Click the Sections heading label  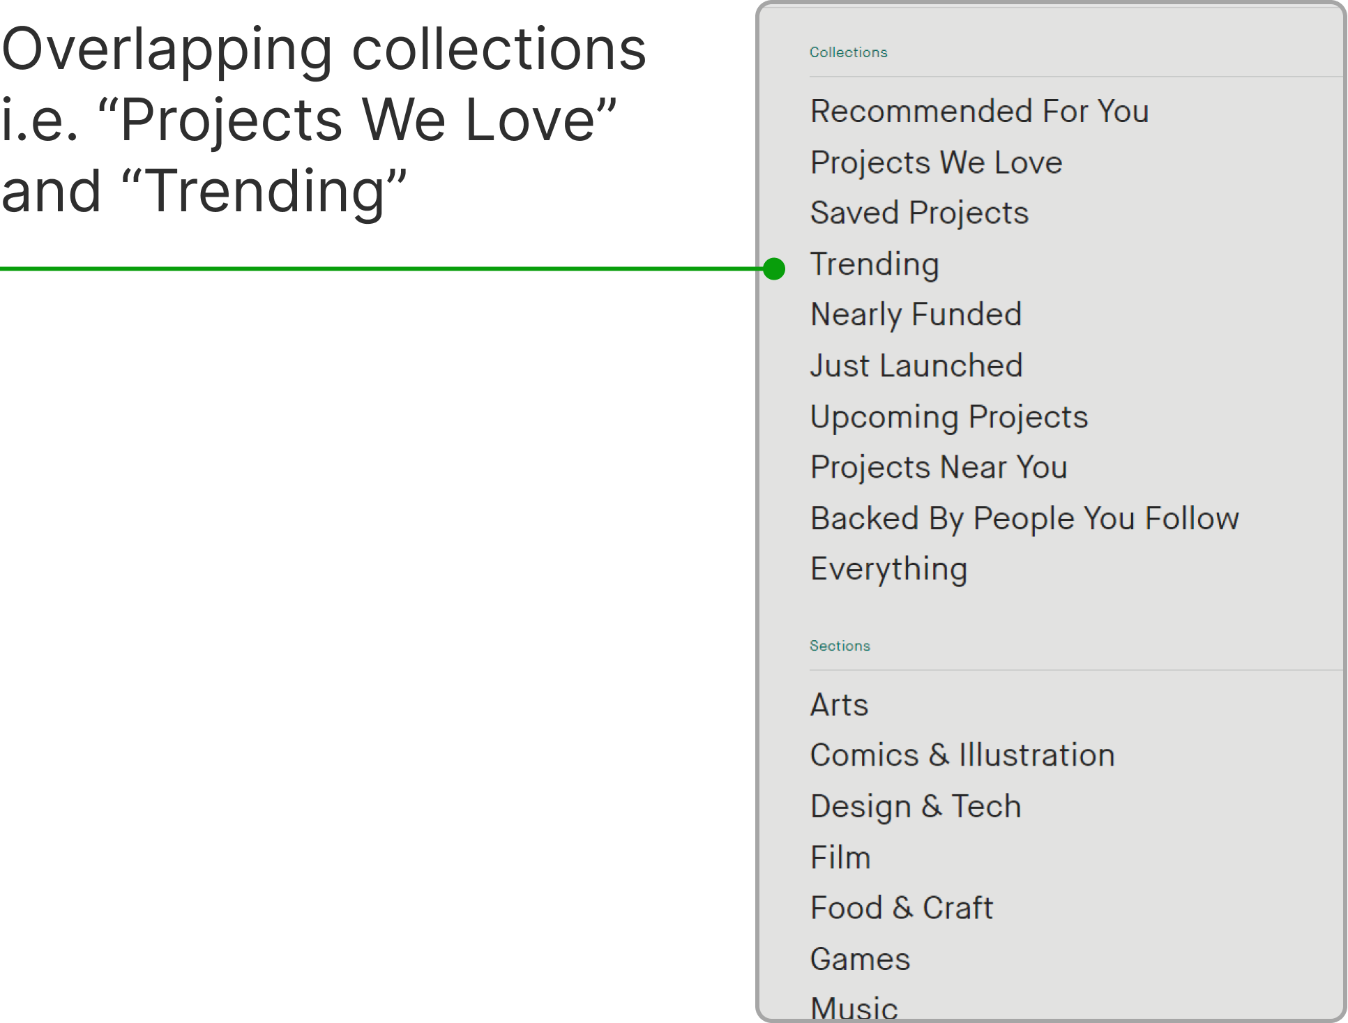pos(840,646)
